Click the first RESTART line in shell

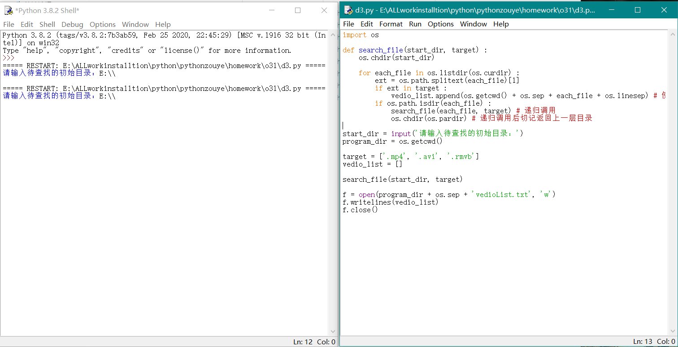pyautogui.click(x=164, y=66)
